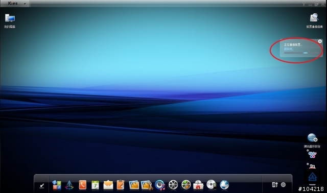Open the disc burner flame icon
Viewport: 327px width, 193px height.
click(x=198, y=185)
